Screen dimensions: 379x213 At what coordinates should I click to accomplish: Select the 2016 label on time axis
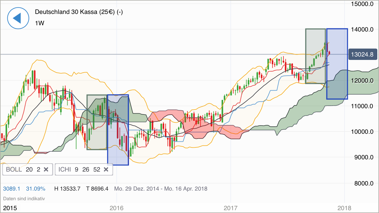point(117,208)
